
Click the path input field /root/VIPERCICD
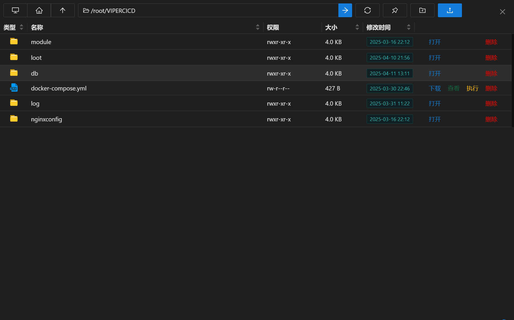(208, 10)
